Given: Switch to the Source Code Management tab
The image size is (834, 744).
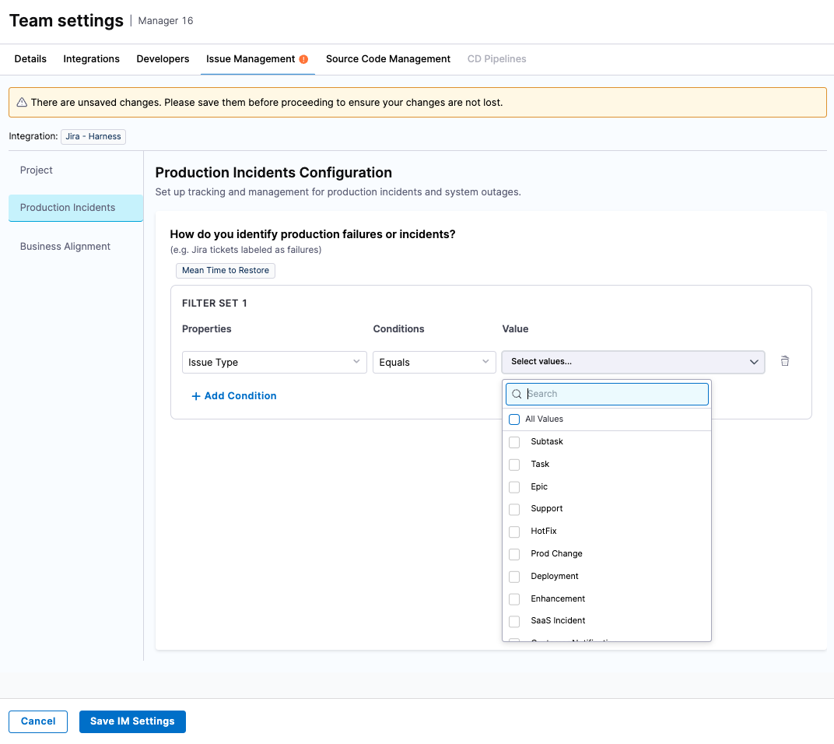Looking at the screenshot, I should [x=387, y=59].
